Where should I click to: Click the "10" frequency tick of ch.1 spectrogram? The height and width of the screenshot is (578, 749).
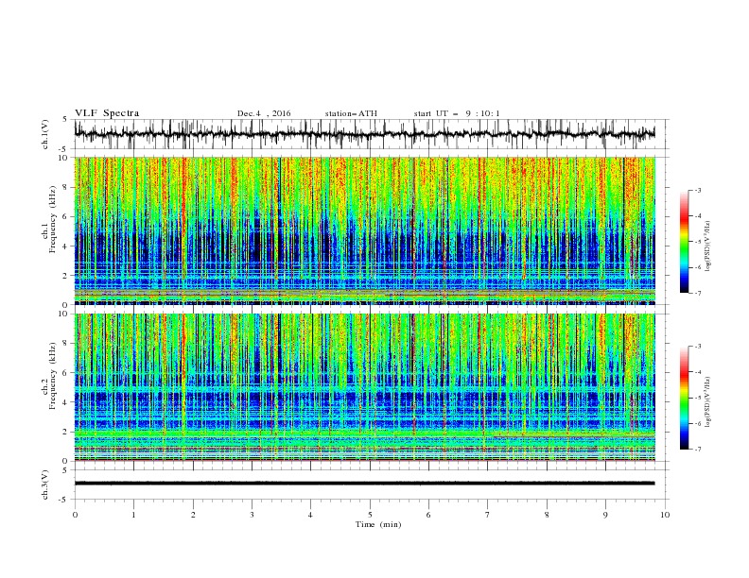63,158
